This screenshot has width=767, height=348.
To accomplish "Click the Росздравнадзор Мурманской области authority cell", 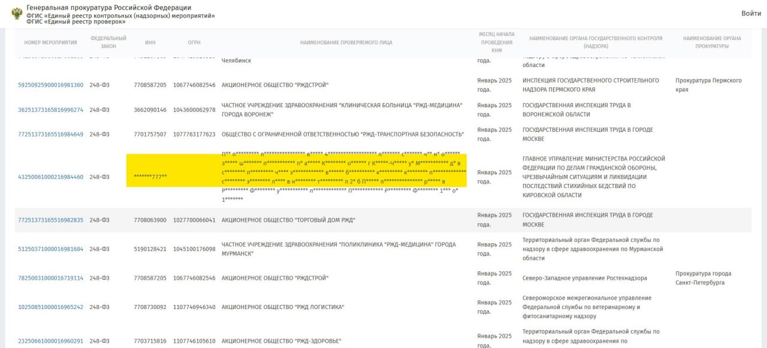I will pyautogui.click(x=593, y=249).
